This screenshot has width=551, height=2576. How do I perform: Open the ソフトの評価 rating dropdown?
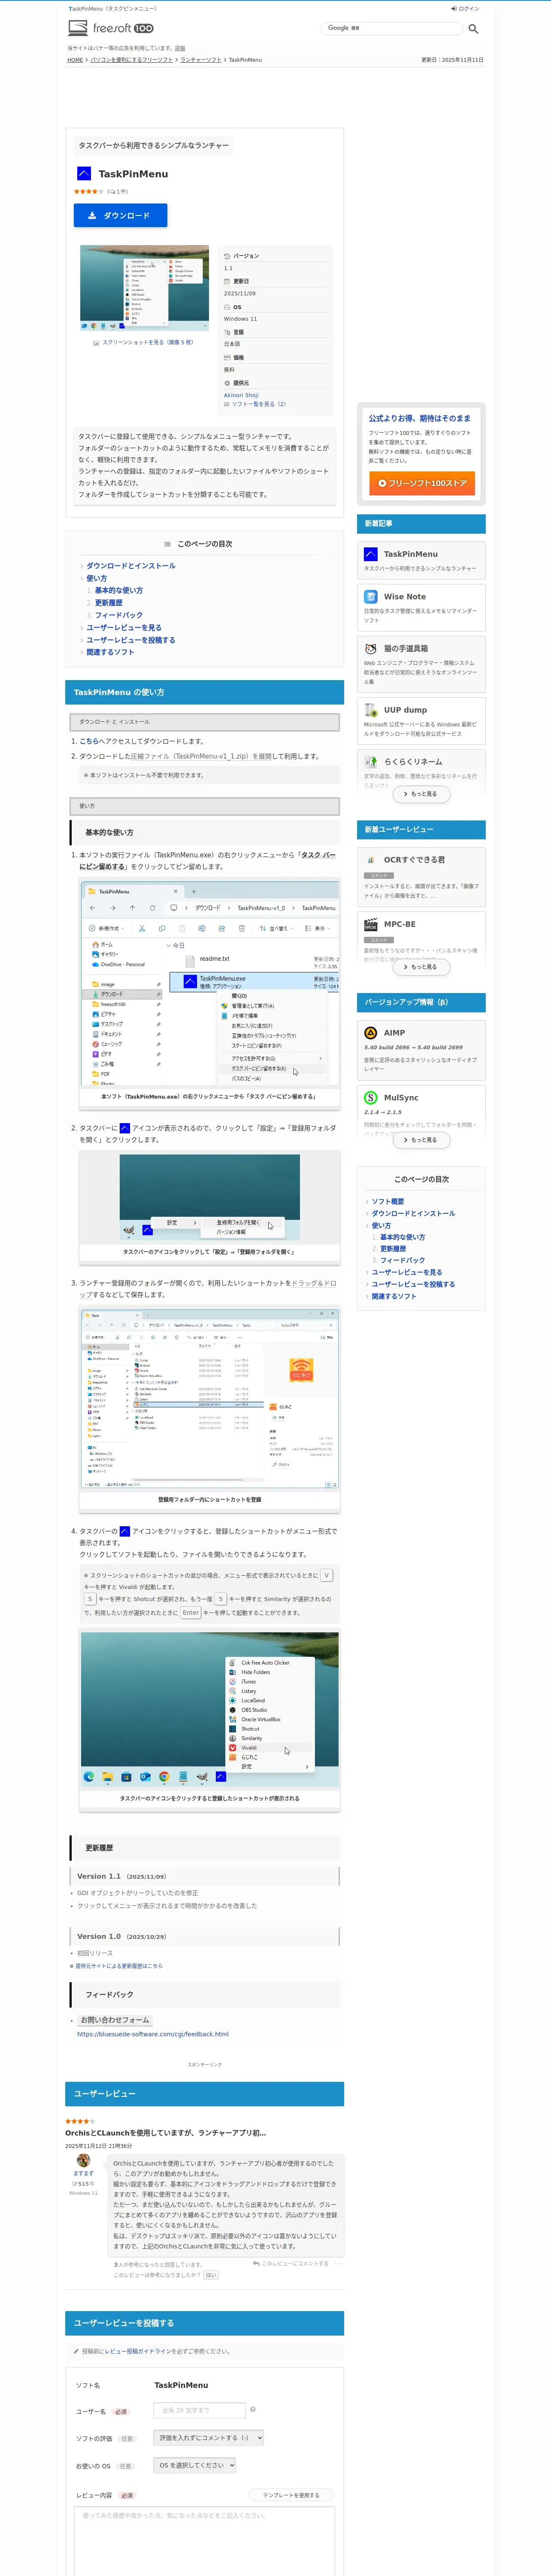pyautogui.click(x=209, y=2438)
